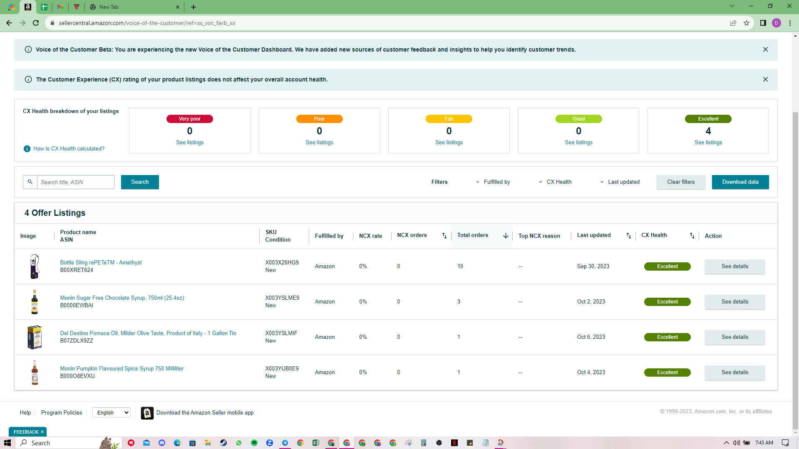The height and width of the screenshot is (449, 799).
Task: Click the address bar URL
Action: click(x=147, y=23)
